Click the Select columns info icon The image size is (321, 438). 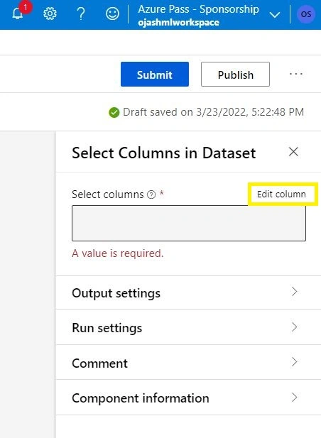coord(151,195)
